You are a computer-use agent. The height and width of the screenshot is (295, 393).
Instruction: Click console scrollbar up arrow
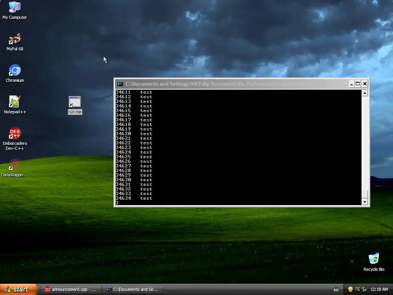coord(365,93)
